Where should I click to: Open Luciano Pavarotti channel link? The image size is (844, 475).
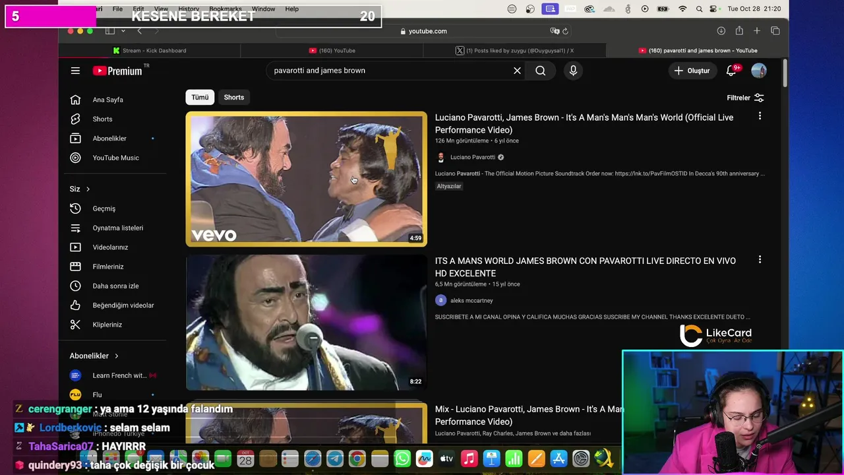click(x=472, y=157)
